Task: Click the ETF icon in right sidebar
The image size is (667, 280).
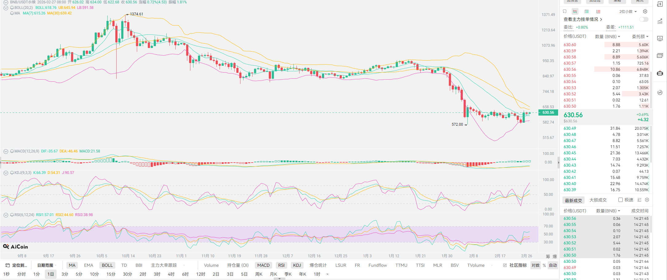Action: pyautogui.click(x=660, y=56)
